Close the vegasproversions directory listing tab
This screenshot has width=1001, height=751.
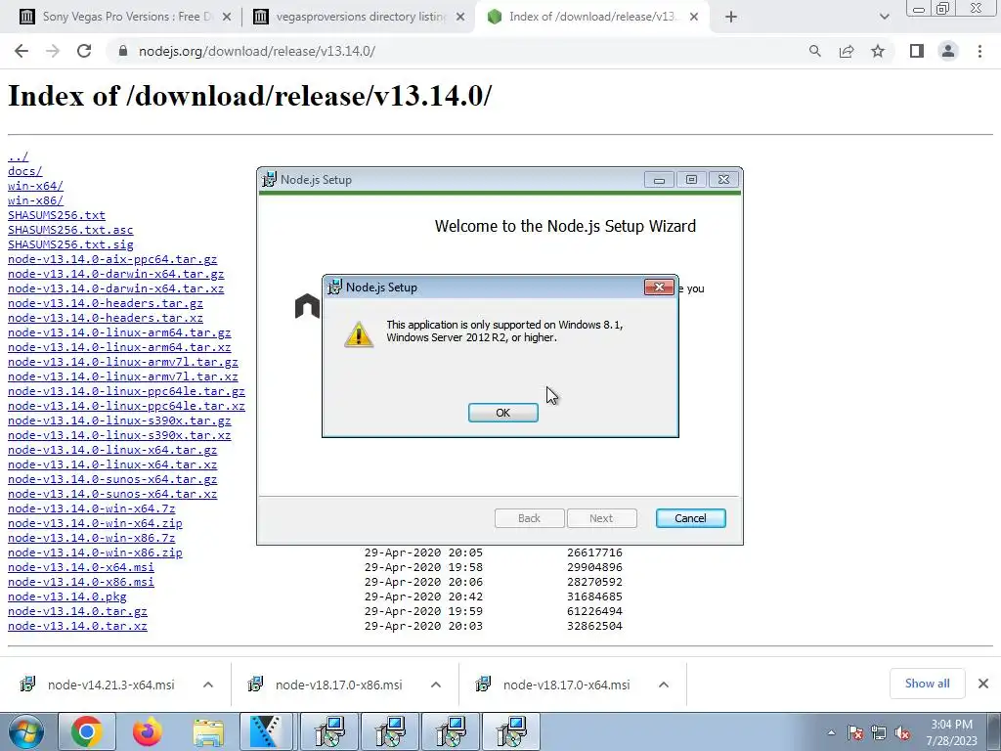click(460, 17)
